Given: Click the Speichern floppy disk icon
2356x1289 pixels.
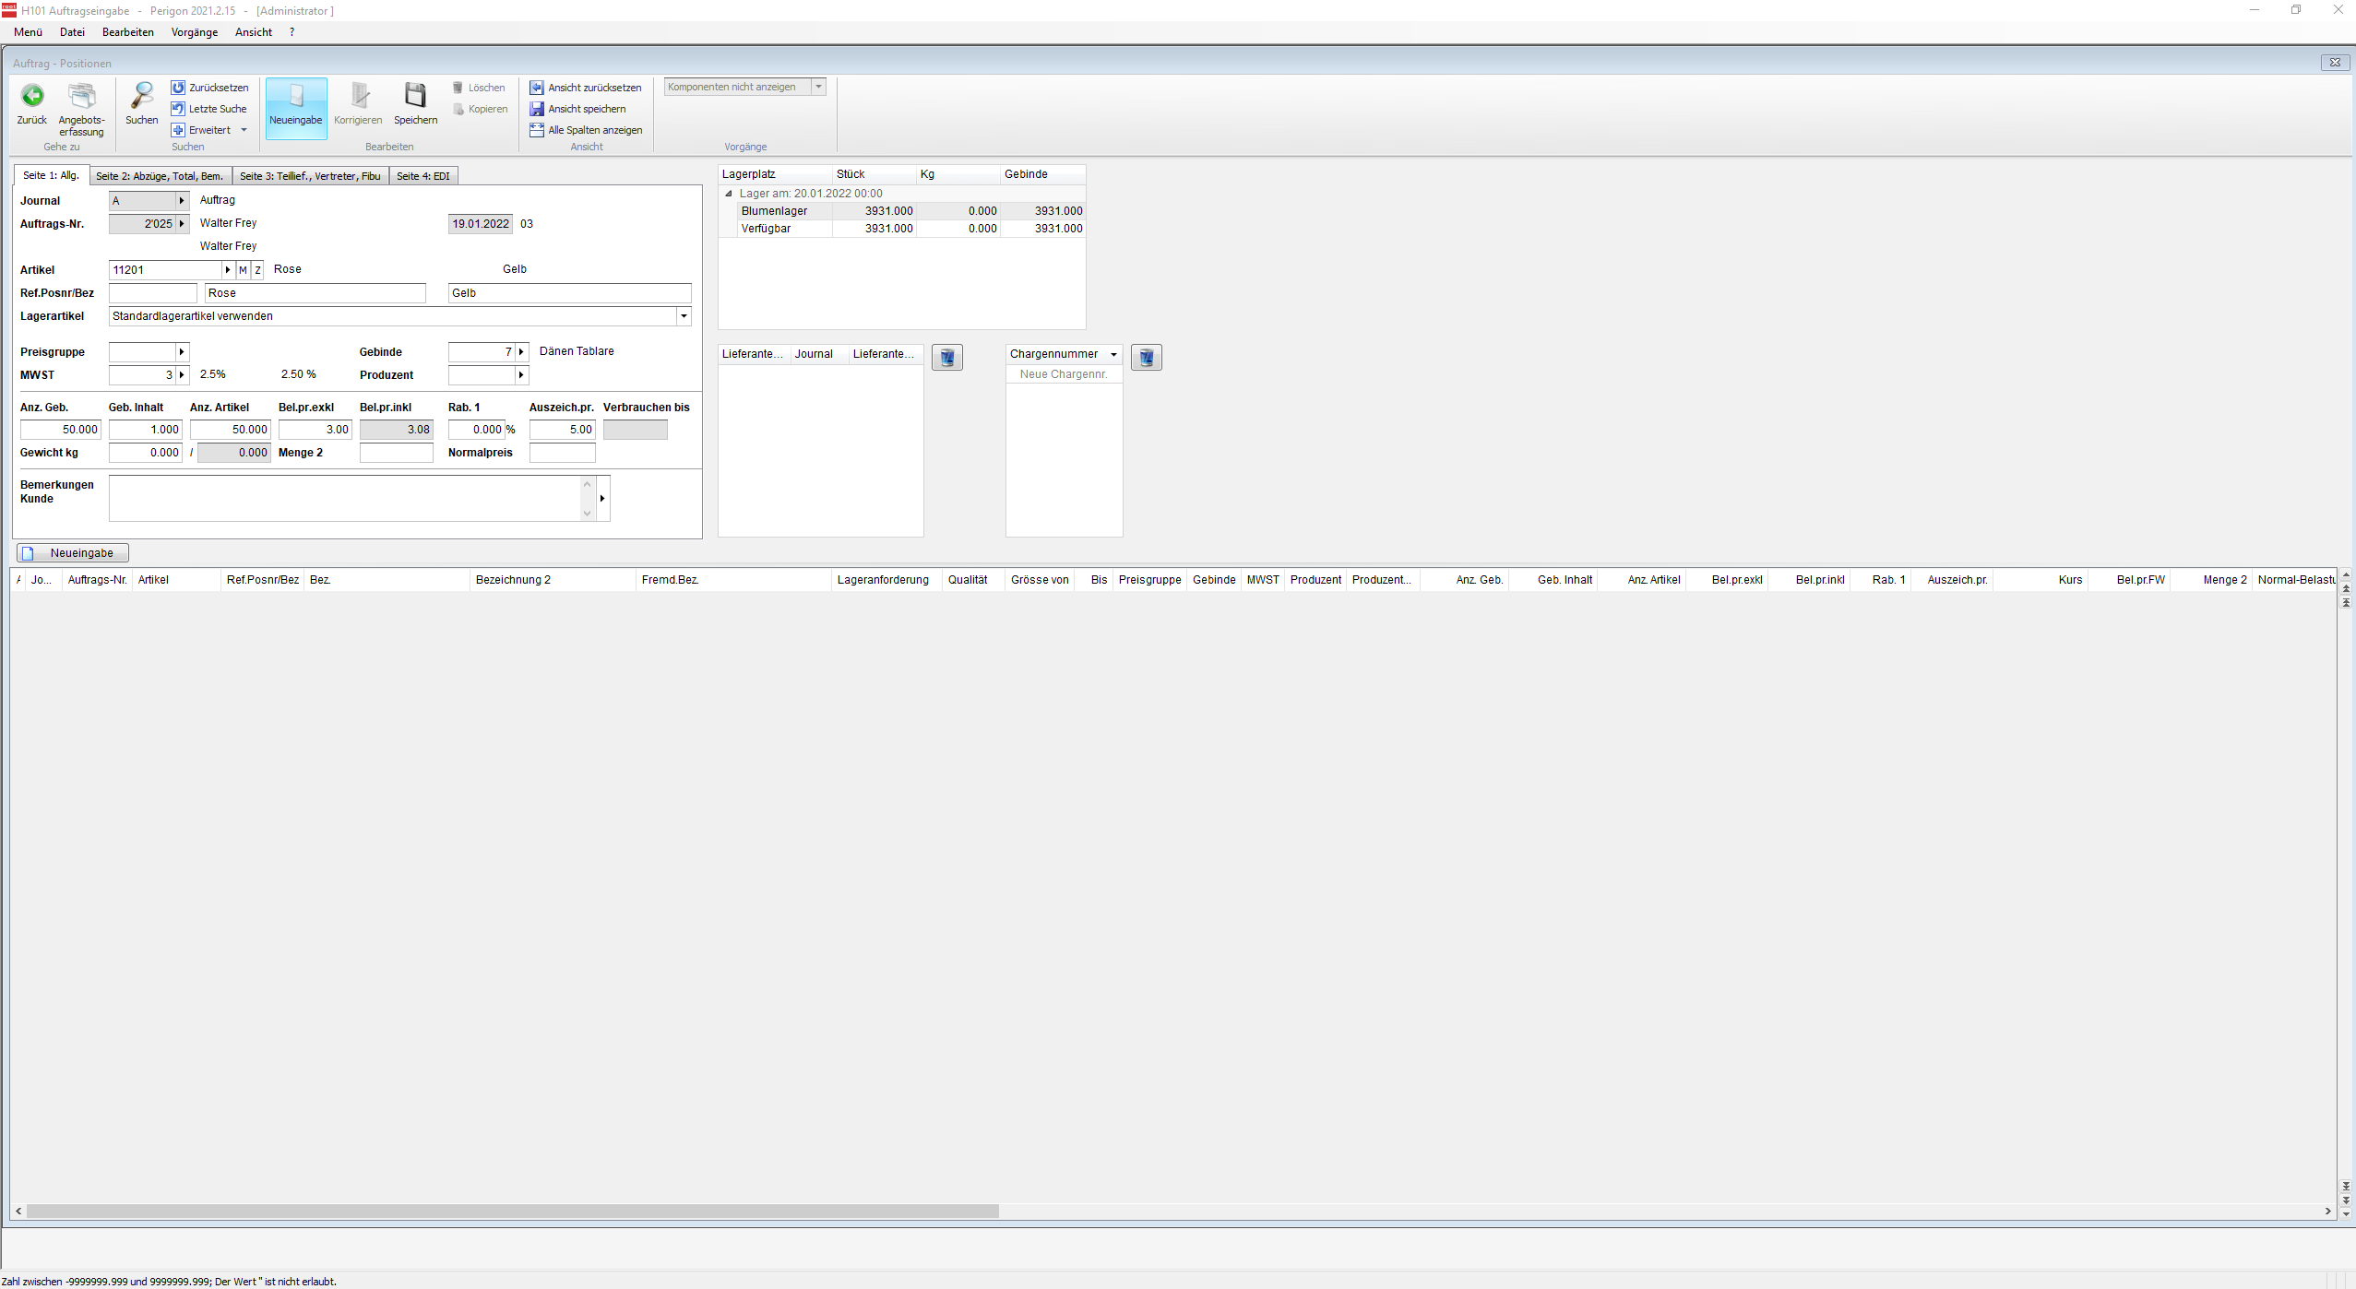Looking at the screenshot, I should click(x=415, y=96).
